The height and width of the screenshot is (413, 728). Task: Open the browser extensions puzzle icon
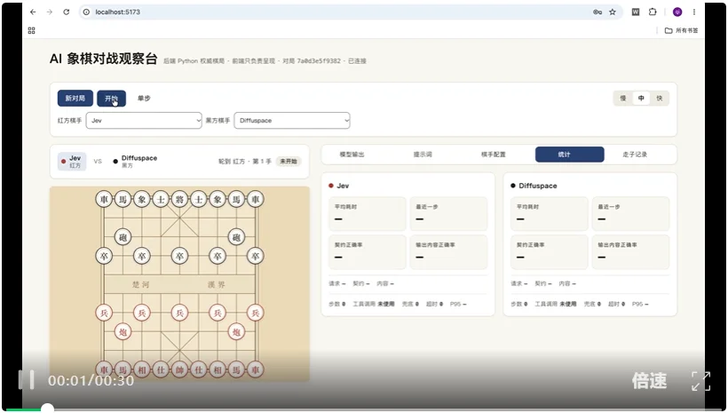click(x=653, y=12)
